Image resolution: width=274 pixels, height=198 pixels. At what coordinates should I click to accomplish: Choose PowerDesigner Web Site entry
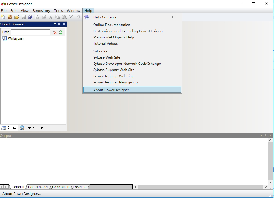point(132,76)
